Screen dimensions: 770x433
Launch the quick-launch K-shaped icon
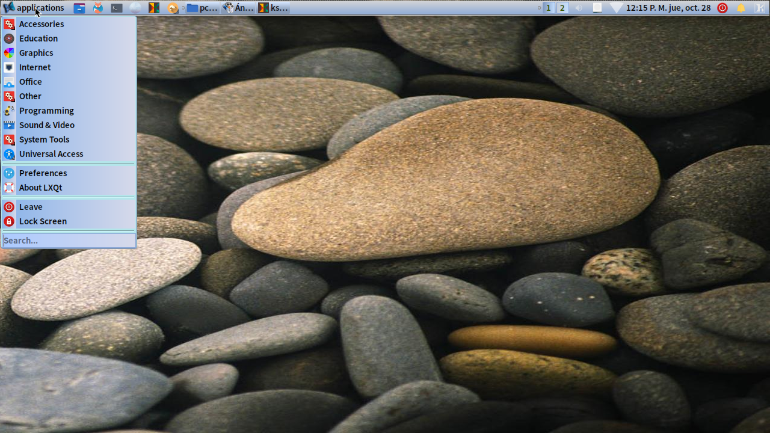tap(154, 8)
